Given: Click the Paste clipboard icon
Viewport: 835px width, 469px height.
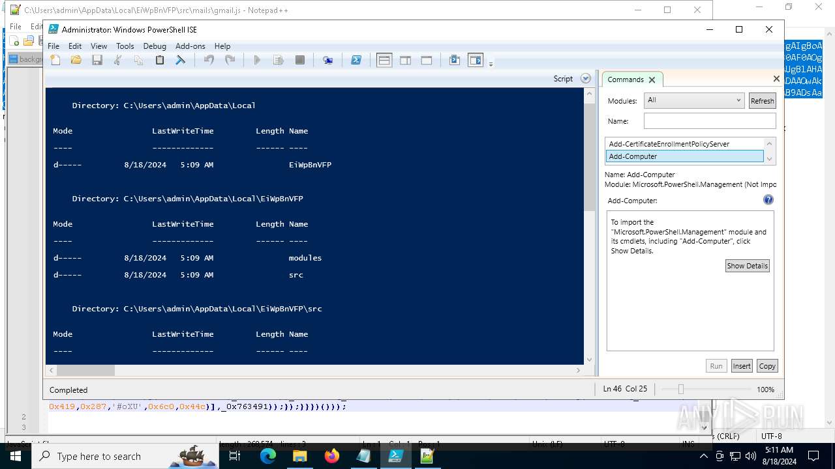Looking at the screenshot, I should tap(160, 61).
